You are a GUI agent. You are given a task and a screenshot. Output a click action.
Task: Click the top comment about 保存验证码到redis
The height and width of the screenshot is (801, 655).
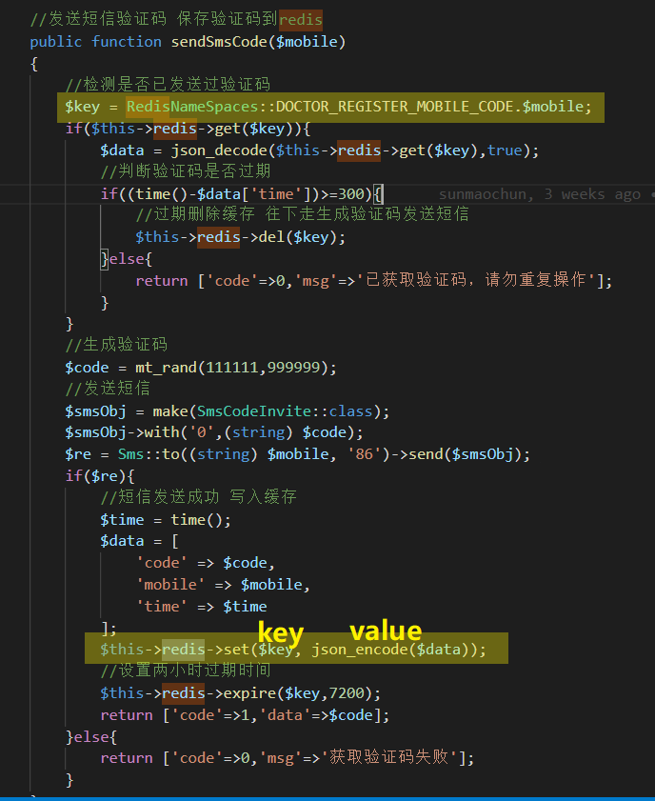click(x=176, y=19)
